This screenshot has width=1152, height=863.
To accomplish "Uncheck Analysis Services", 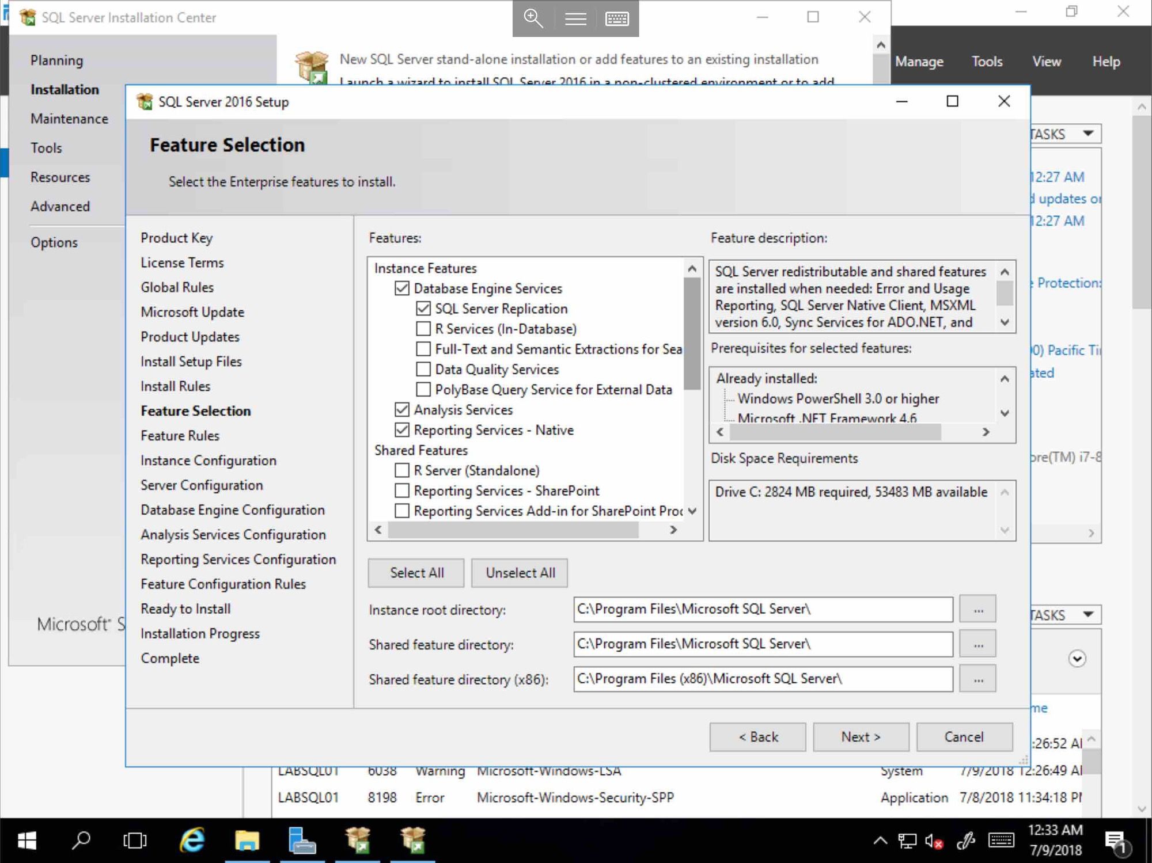I will 402,409.
